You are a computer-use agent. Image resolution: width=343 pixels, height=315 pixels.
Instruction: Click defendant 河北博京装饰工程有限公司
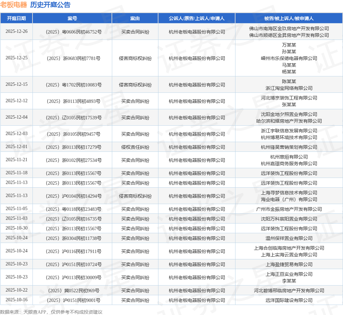[289, 98]
